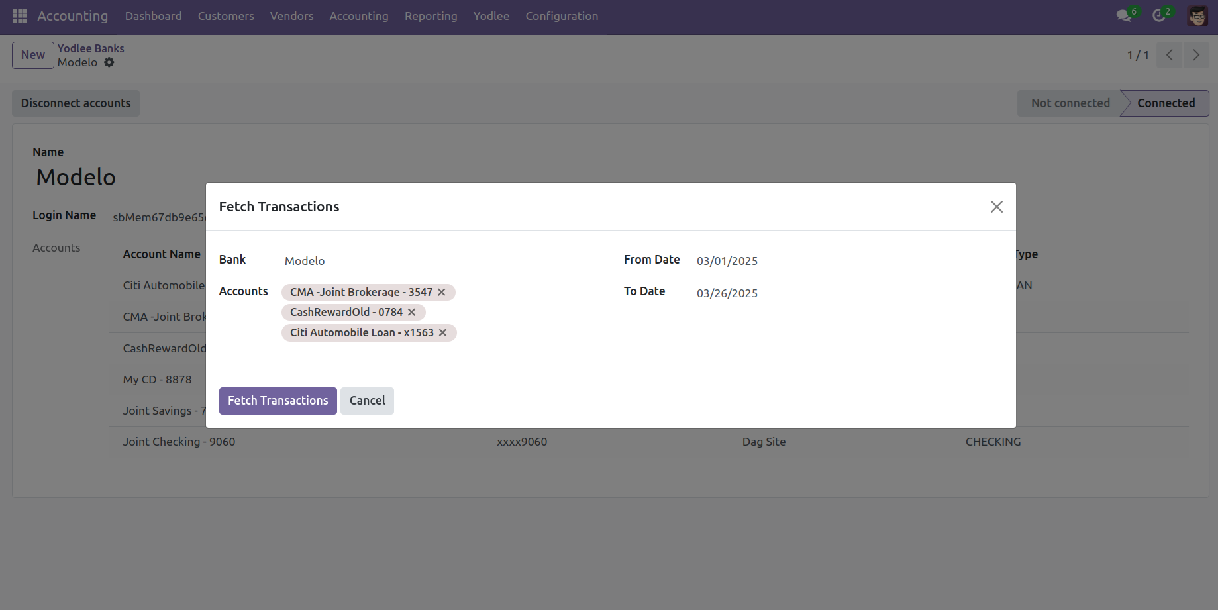Select the Not connected status
The image size is (1218, 610).
click(1070, 103)
